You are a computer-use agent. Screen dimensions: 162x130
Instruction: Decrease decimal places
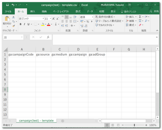(86, 26)
